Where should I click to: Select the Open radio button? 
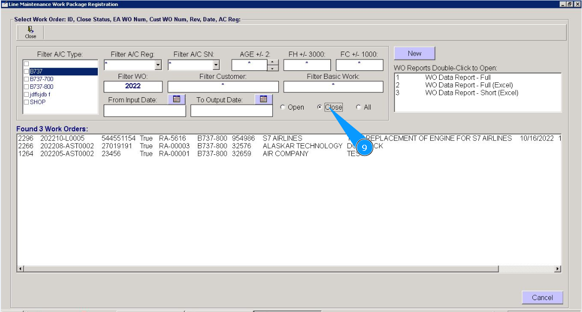283,107
